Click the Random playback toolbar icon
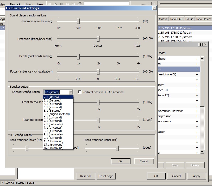 tap(80, 4)
